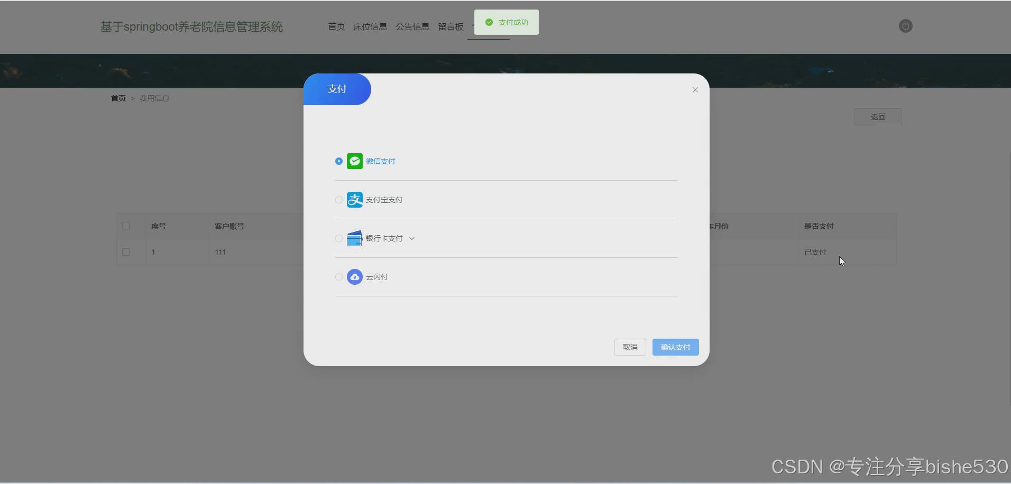Click the 支付 dialog title badge
This screenshot has width=1011, height=484.
click(x=337, y=89)
